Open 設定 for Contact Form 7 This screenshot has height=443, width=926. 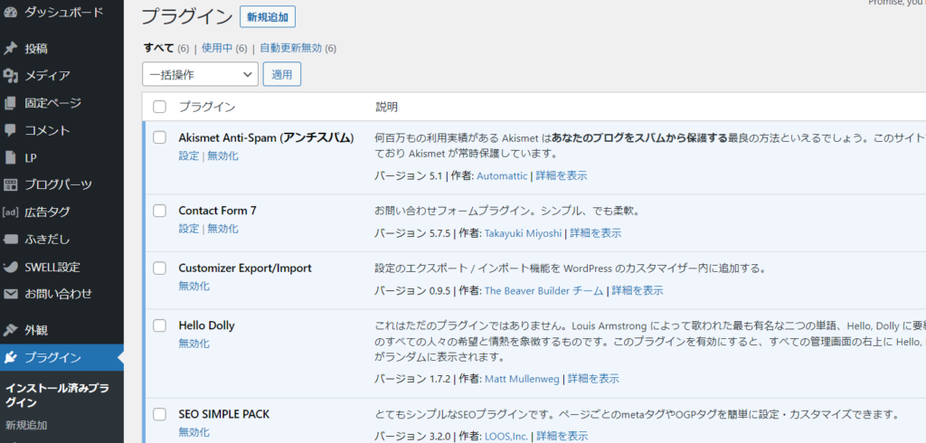pyautogui.click(x=189, y=229)
